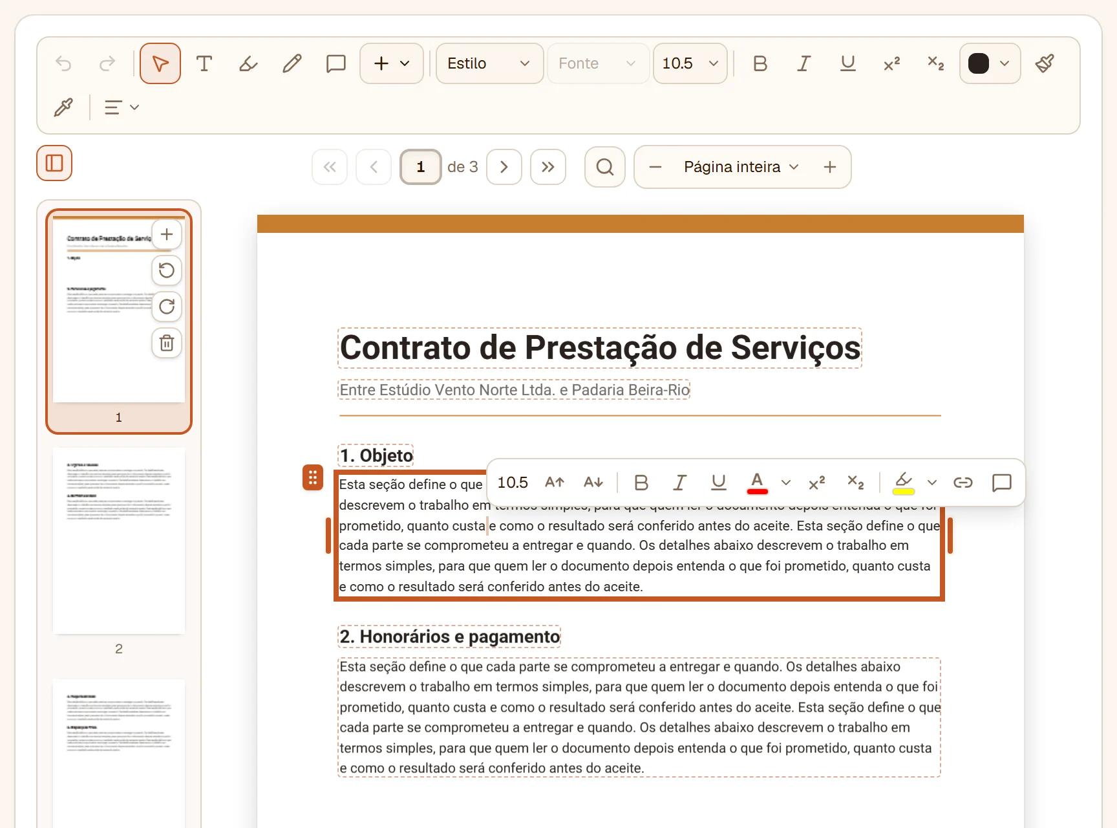
Task: Decrease font size in floating toolbar
Action: point(593,483)
